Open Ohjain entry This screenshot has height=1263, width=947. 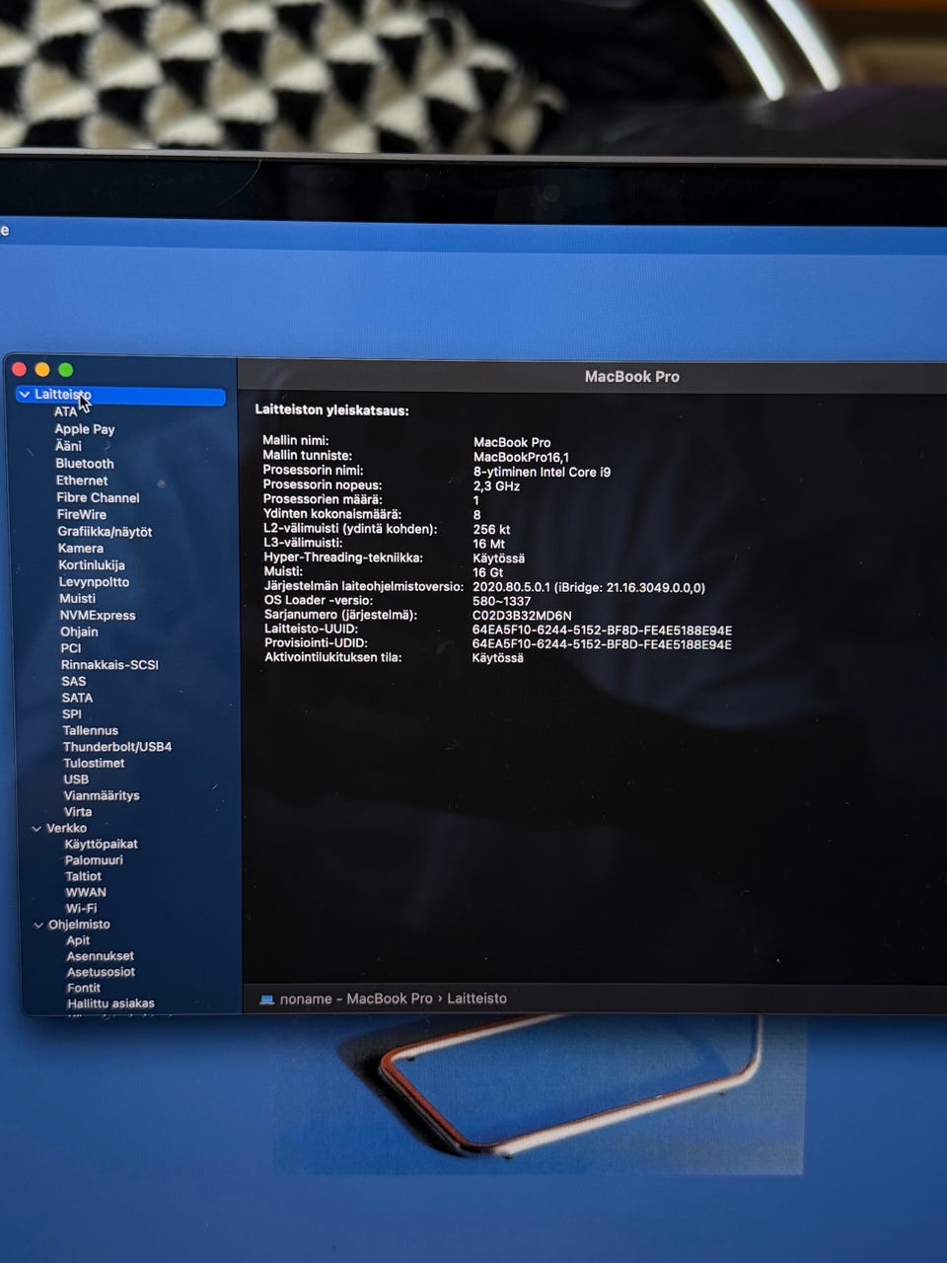pyautogui.click(x=79, y=632)
